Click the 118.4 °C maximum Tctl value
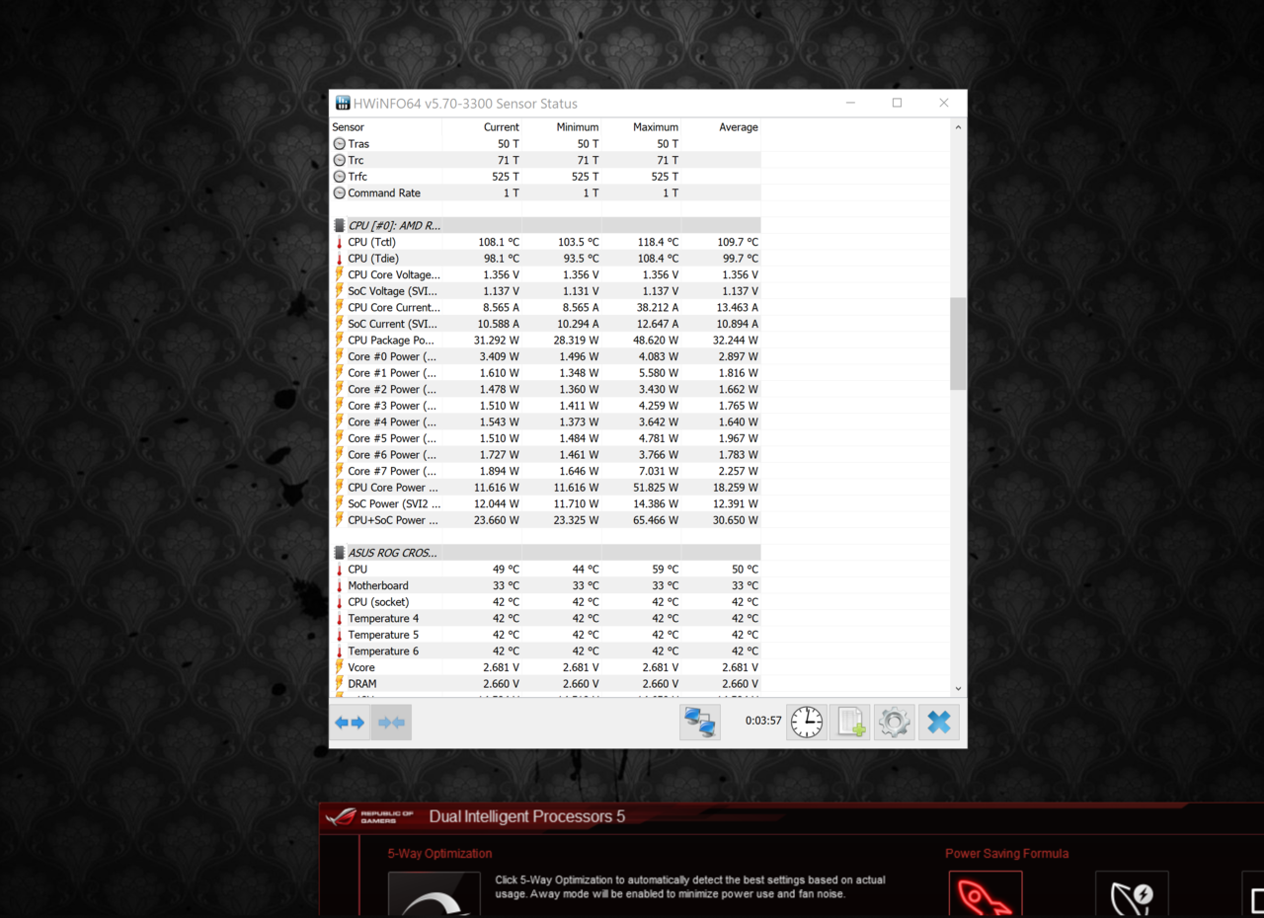The height and width of the screenshot is (918, 1264). pos(658,242)
